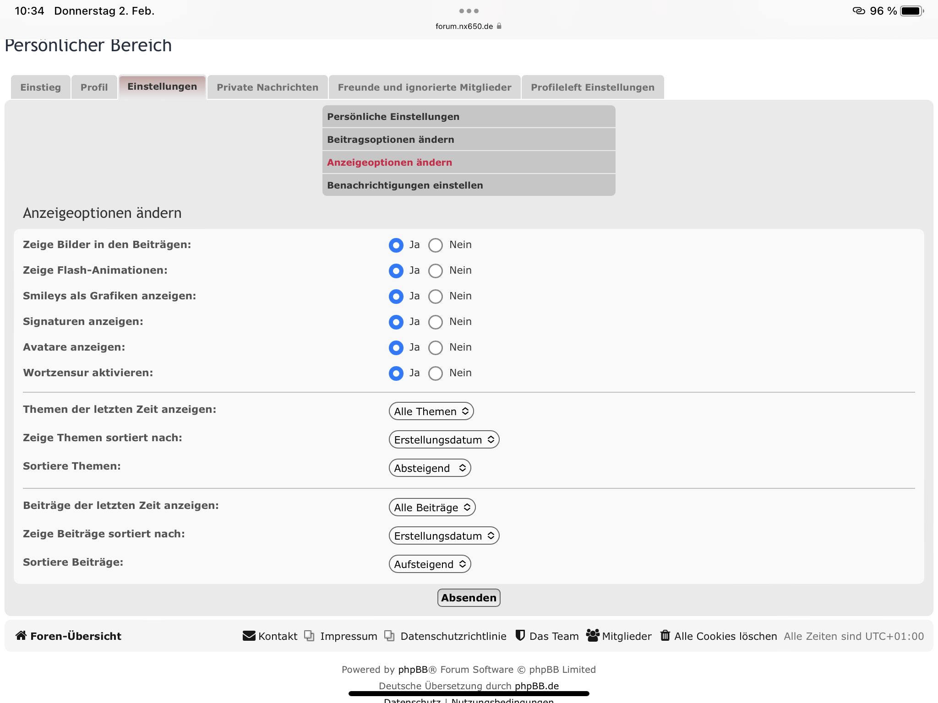The width and height of the screenshot is (938, 703).
Task: Click the trash icon for Alle Cookies löschen
Action: click(x=665, y=636)
